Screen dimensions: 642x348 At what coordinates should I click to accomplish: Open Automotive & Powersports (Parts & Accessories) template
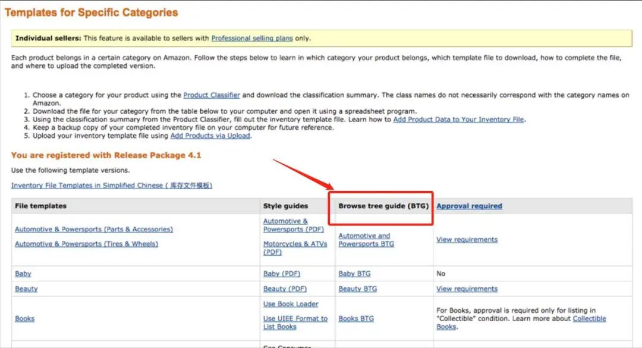click(x=93, y=230)
